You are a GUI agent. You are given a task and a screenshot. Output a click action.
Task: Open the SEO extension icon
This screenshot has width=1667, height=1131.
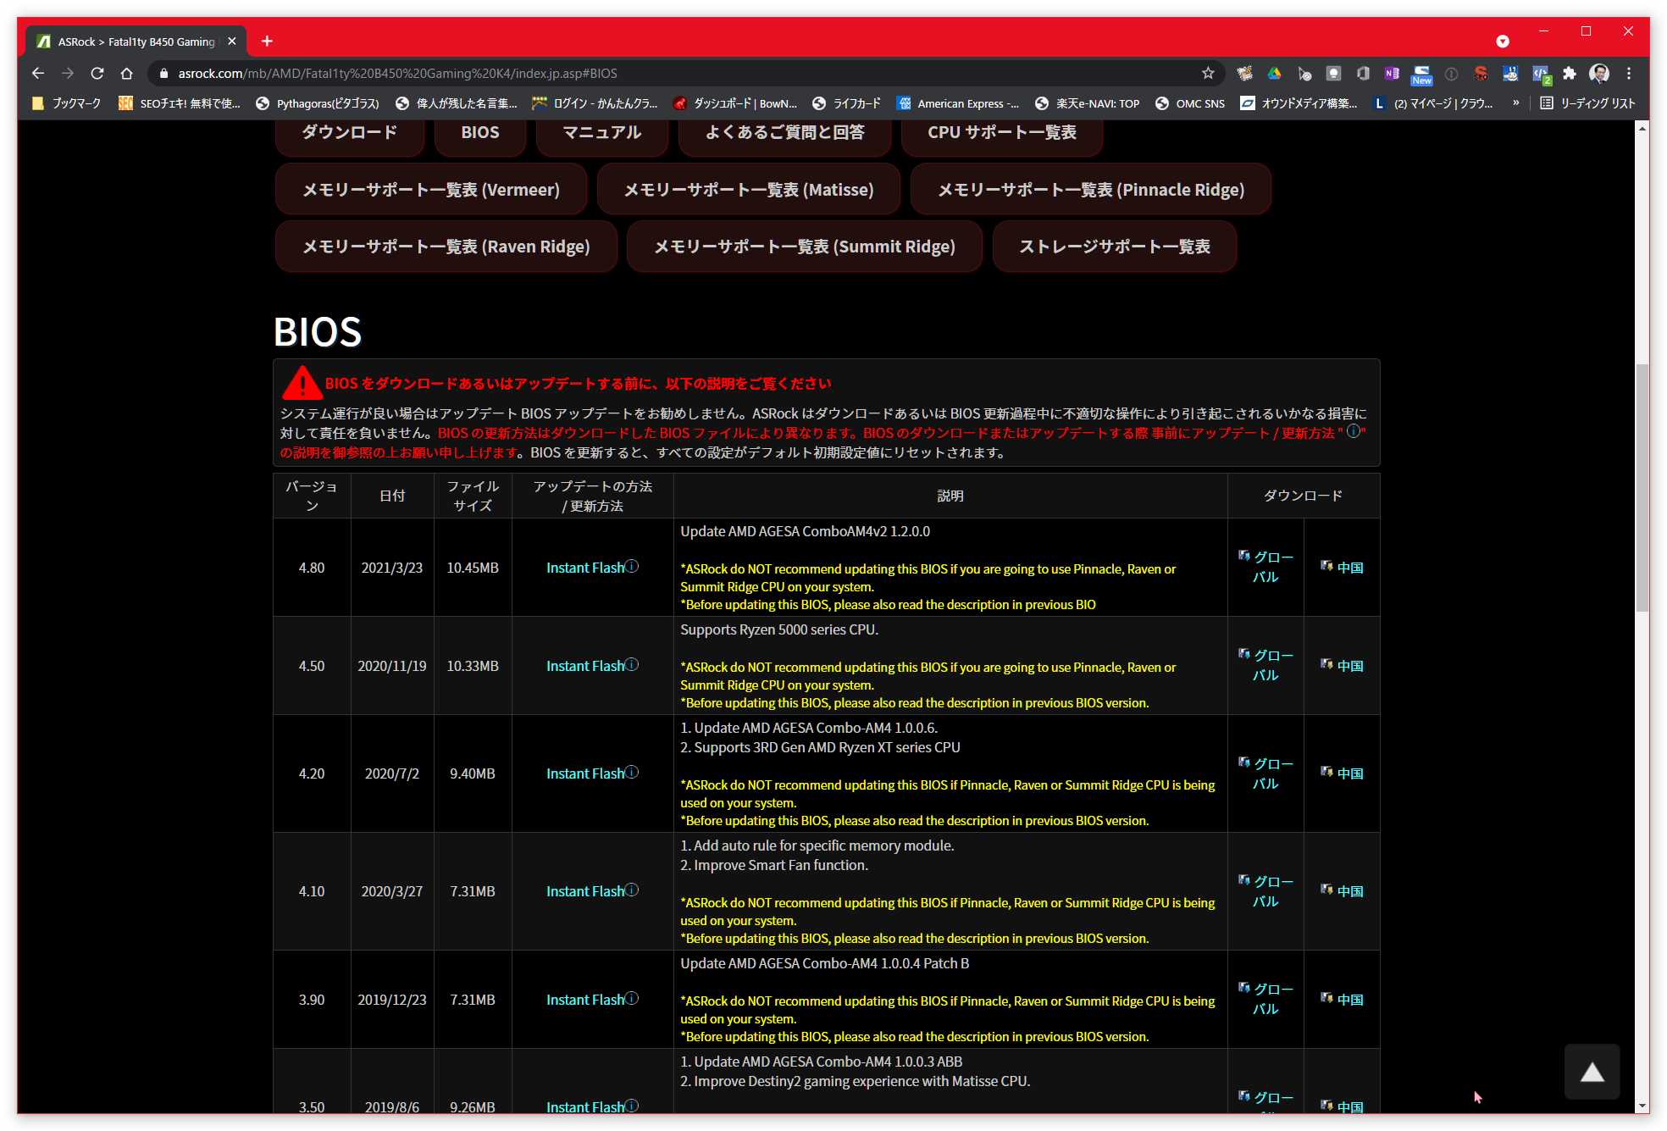[1481, 74]
